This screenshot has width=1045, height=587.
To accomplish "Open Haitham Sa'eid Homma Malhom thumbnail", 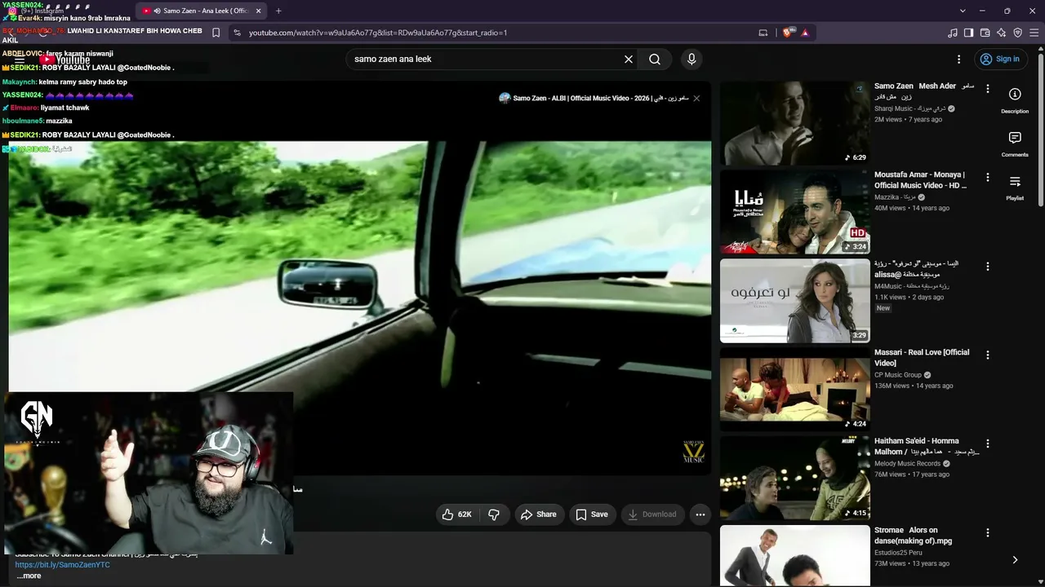I will 795,479.
